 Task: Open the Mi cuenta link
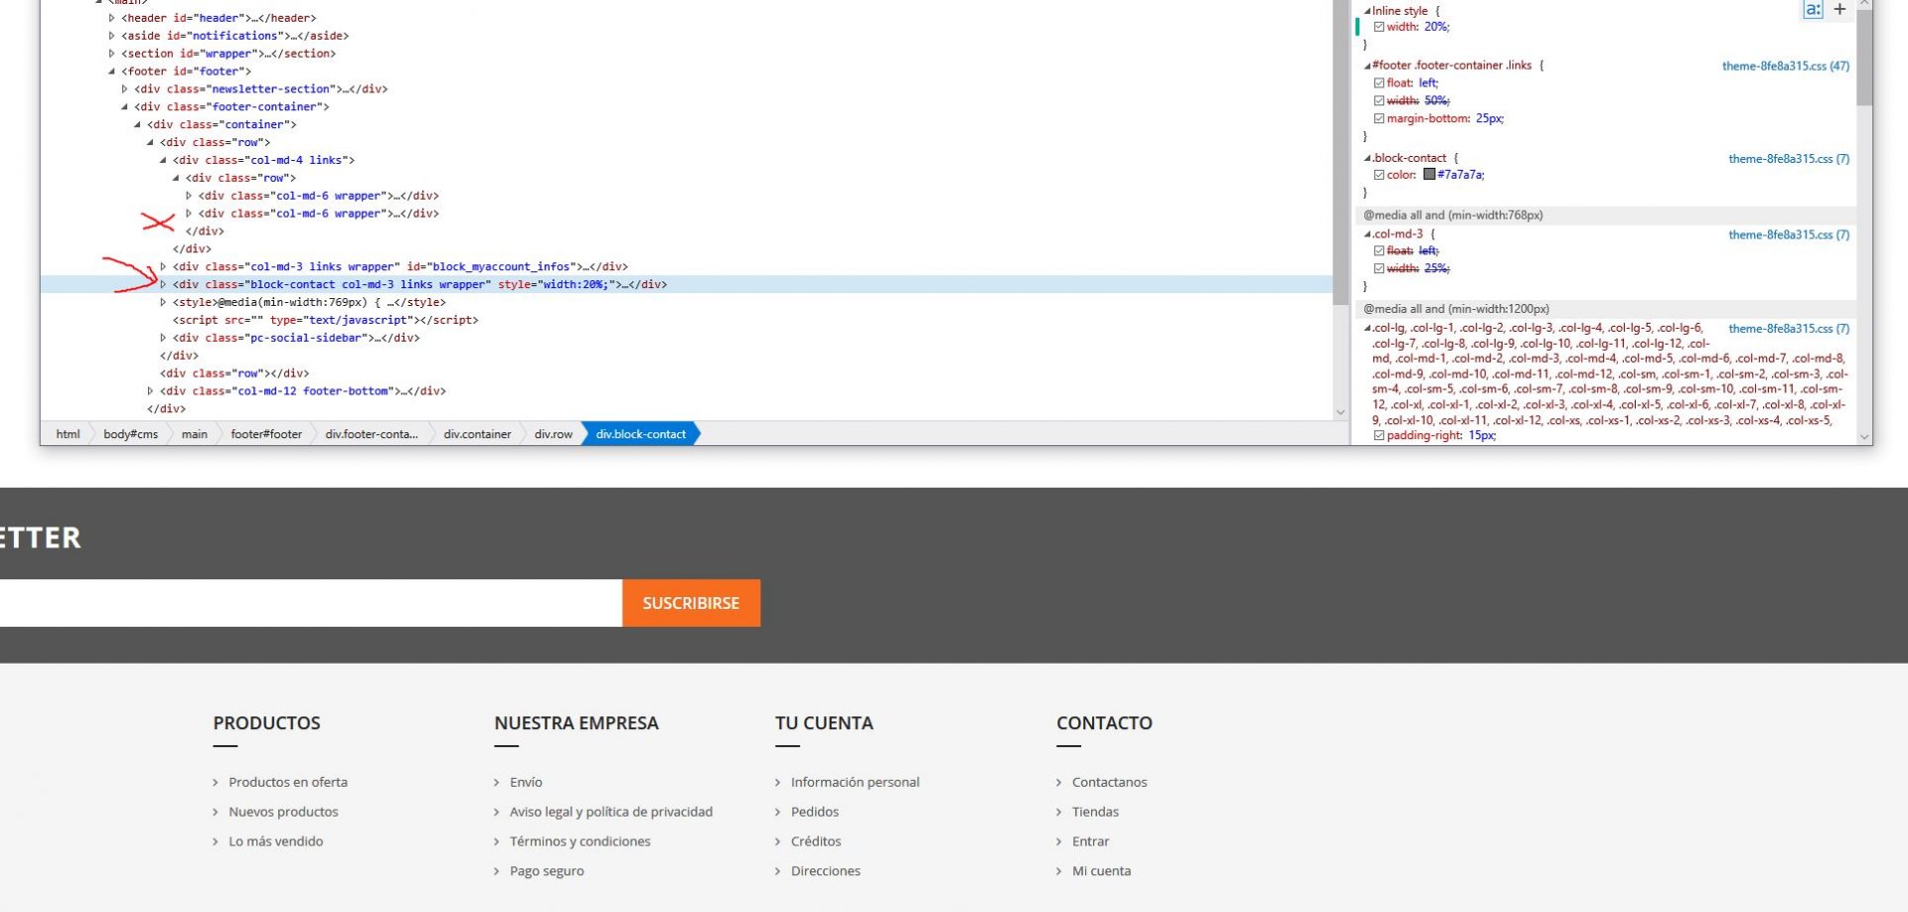click(1101, 871)
